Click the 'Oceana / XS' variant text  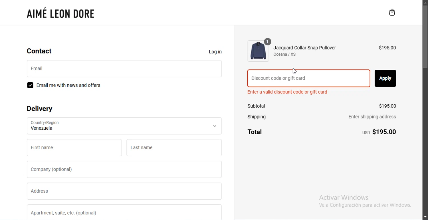click(x=284, y=55)
